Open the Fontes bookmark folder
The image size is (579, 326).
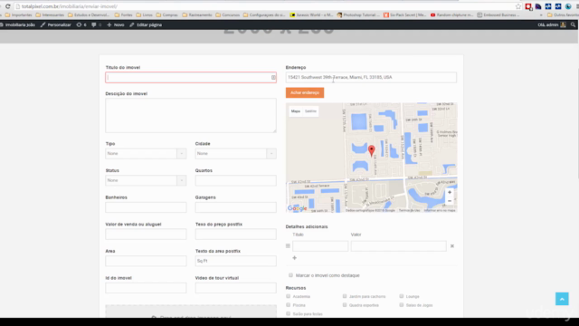click(x=123, y=14)
